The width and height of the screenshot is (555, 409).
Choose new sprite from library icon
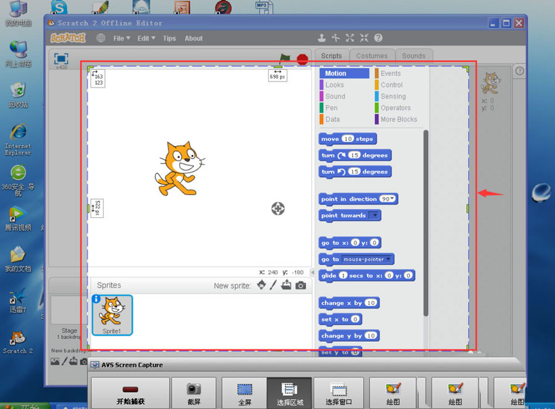tap(261, 285)
